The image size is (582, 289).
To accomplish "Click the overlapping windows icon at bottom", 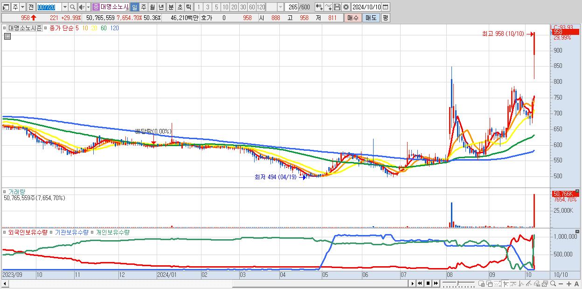I will tap(489, 284).
